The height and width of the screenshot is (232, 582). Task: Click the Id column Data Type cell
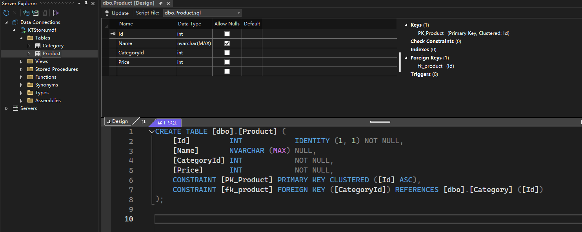pyautogui.click(x=194, y=34)
